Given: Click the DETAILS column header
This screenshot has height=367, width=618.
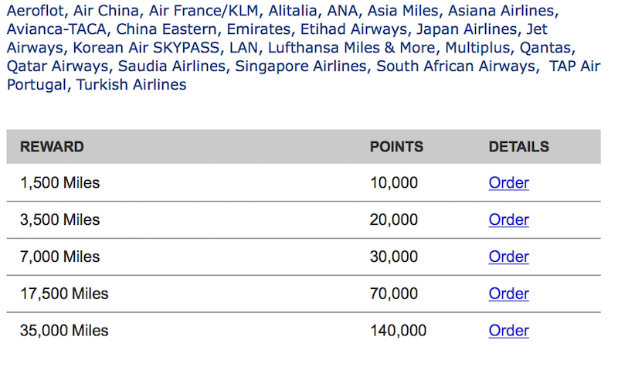Looking at the screenshot, I should [518, 147].
